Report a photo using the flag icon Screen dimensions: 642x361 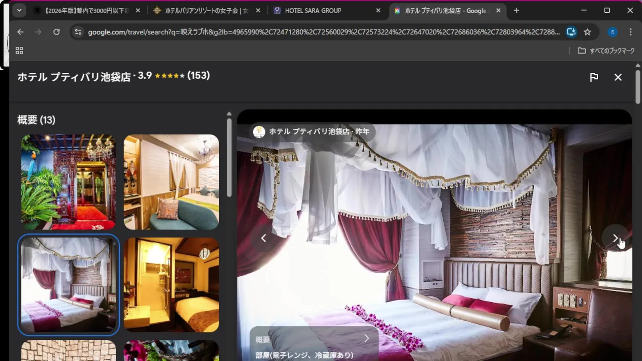pyautogui.click(x=594, y=77)
